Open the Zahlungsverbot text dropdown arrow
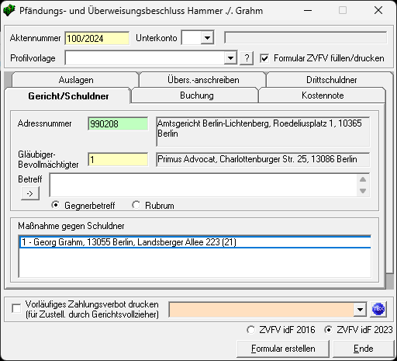The image size is (397, 361). 360,309
